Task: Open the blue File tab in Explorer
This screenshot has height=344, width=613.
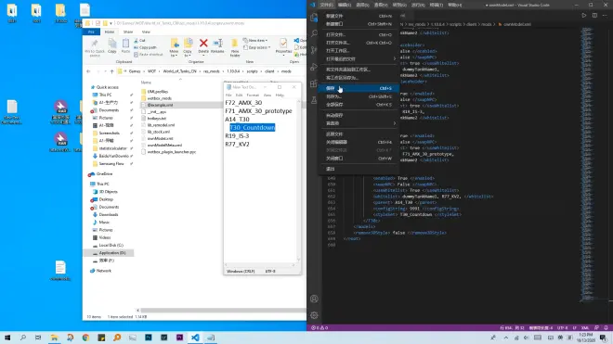Action: point(91,32)
